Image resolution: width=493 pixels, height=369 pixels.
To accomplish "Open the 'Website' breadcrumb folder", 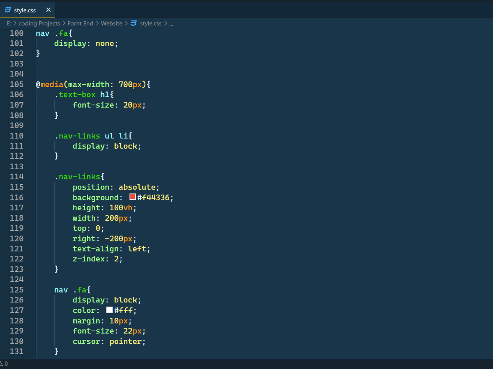I will tap(111, 23).
